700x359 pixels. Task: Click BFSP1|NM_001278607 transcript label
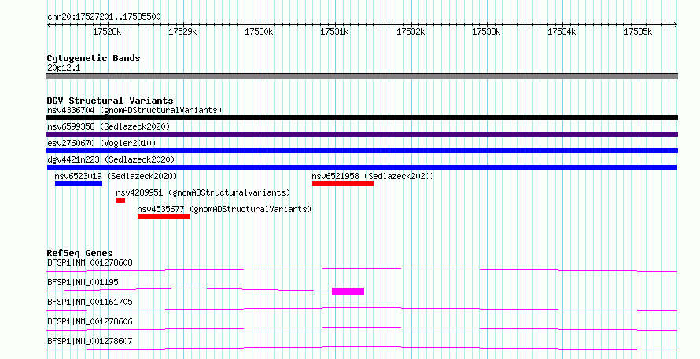90,341
